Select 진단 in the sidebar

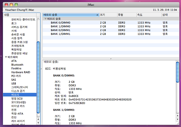point(14,117)
